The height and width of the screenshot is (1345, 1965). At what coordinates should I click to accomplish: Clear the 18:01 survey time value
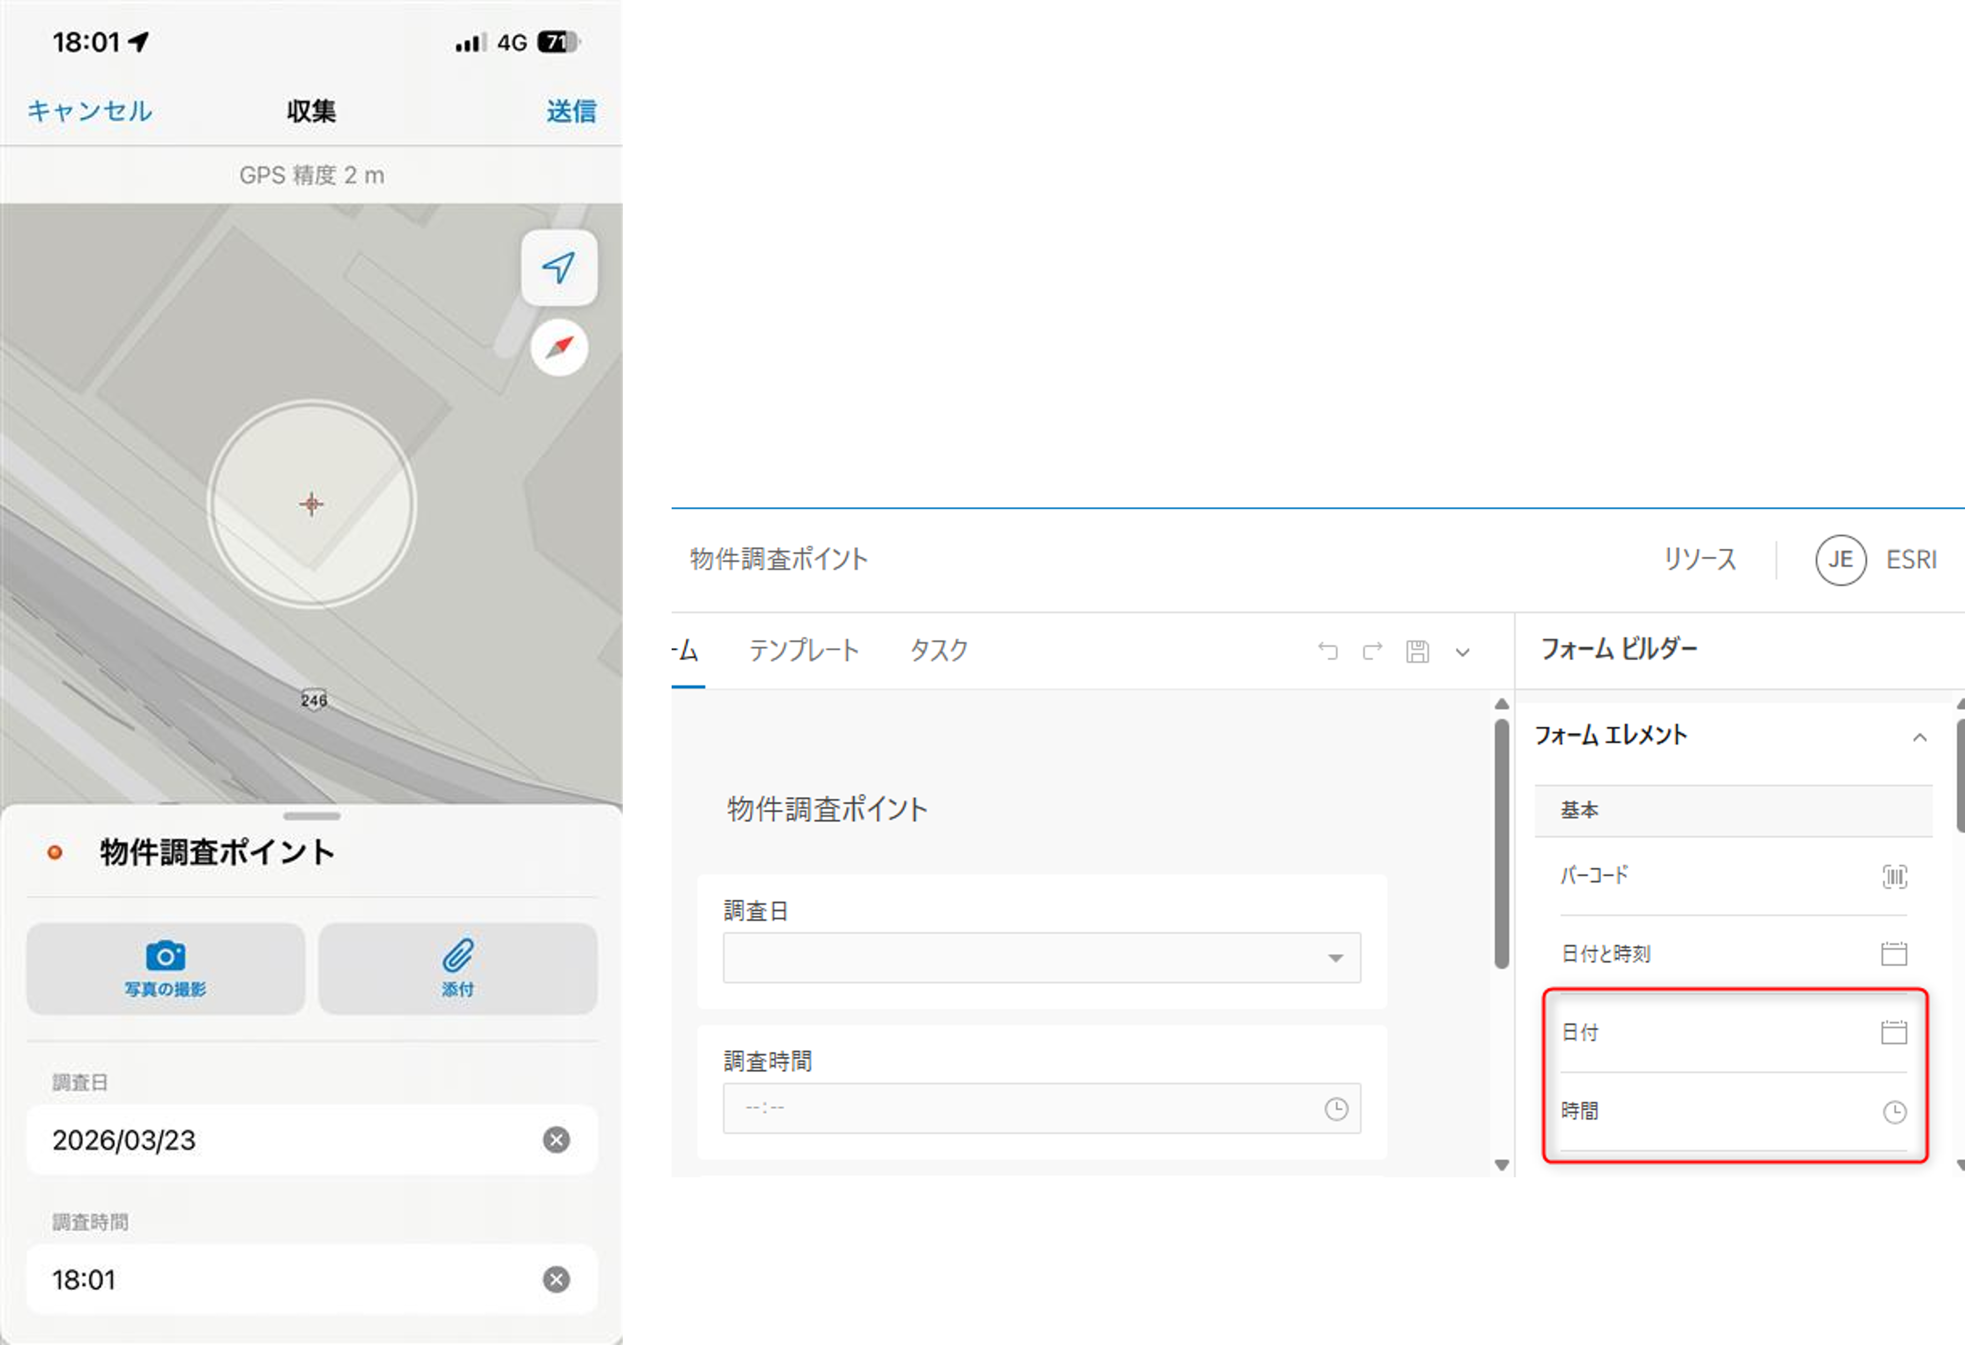point(555,1279)
